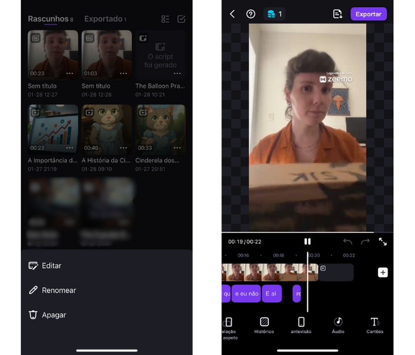This screenshot has width=415, height=355.
Task: Open the antevisão tool
Action: coord(301,325)
